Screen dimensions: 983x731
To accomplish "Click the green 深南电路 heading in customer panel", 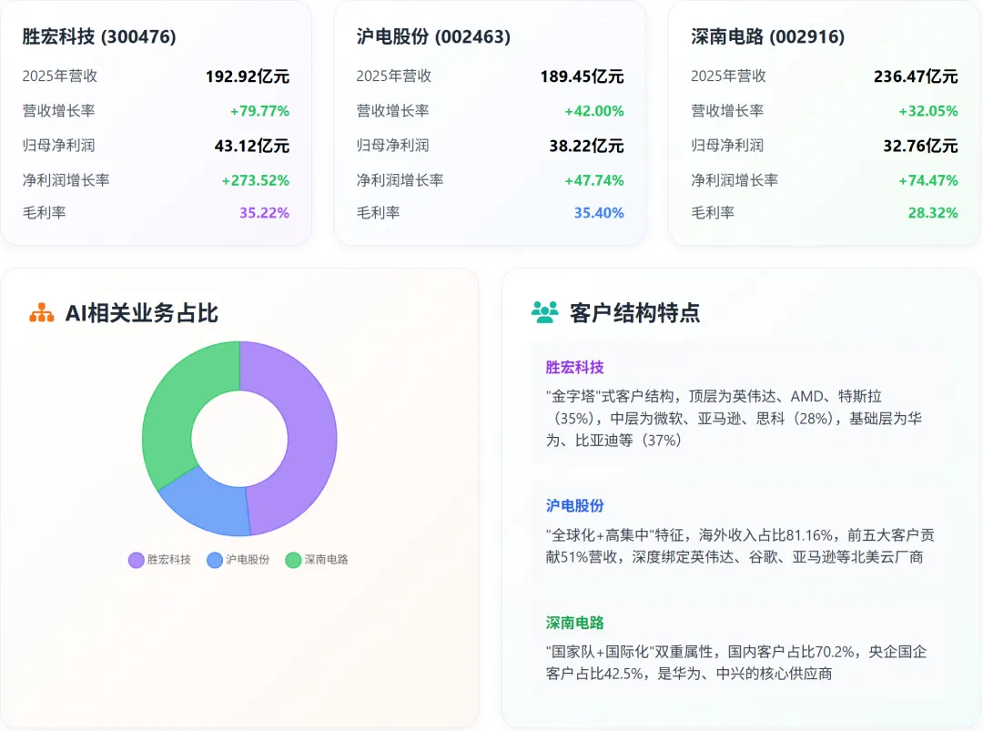I will pyautogui.click(x=575, y=623).
